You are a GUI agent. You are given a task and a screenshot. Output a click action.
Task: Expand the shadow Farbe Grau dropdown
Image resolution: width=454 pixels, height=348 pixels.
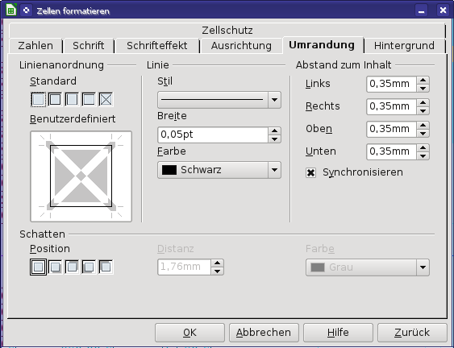pos(368,267)
